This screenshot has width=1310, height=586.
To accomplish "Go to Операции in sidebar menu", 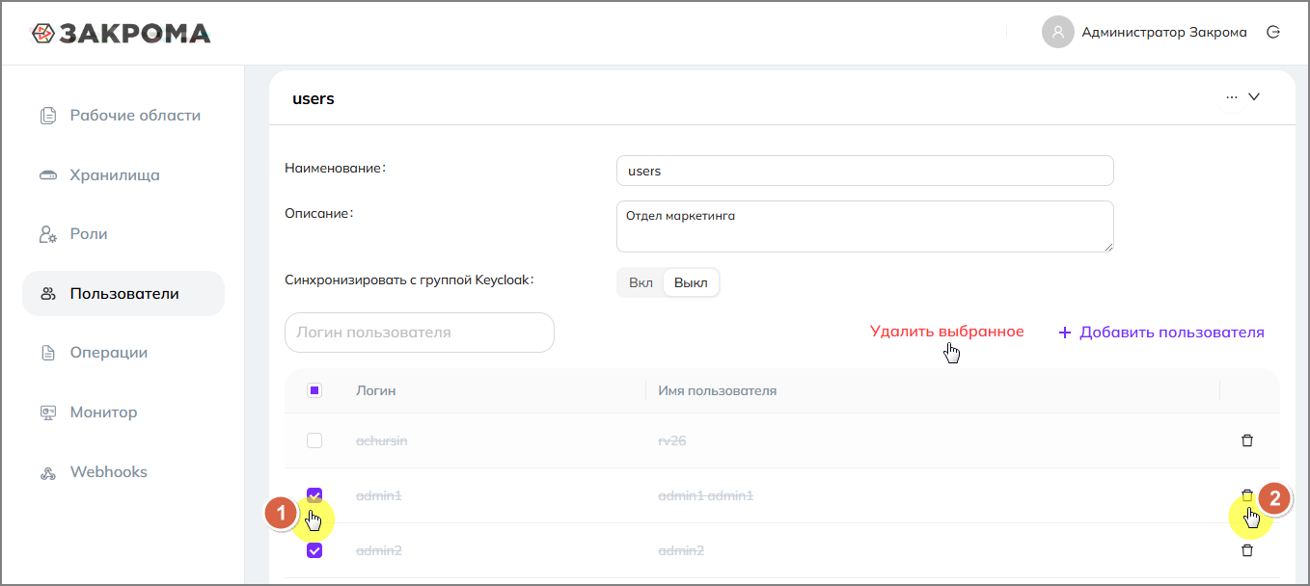I will [x=108, y=353].
